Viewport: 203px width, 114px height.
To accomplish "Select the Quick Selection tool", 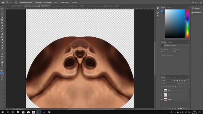I will click(2, 17).
